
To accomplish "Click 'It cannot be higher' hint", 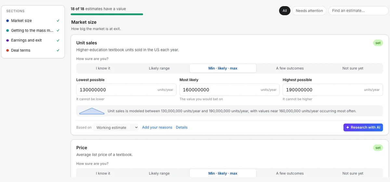I will coord(298,99).
